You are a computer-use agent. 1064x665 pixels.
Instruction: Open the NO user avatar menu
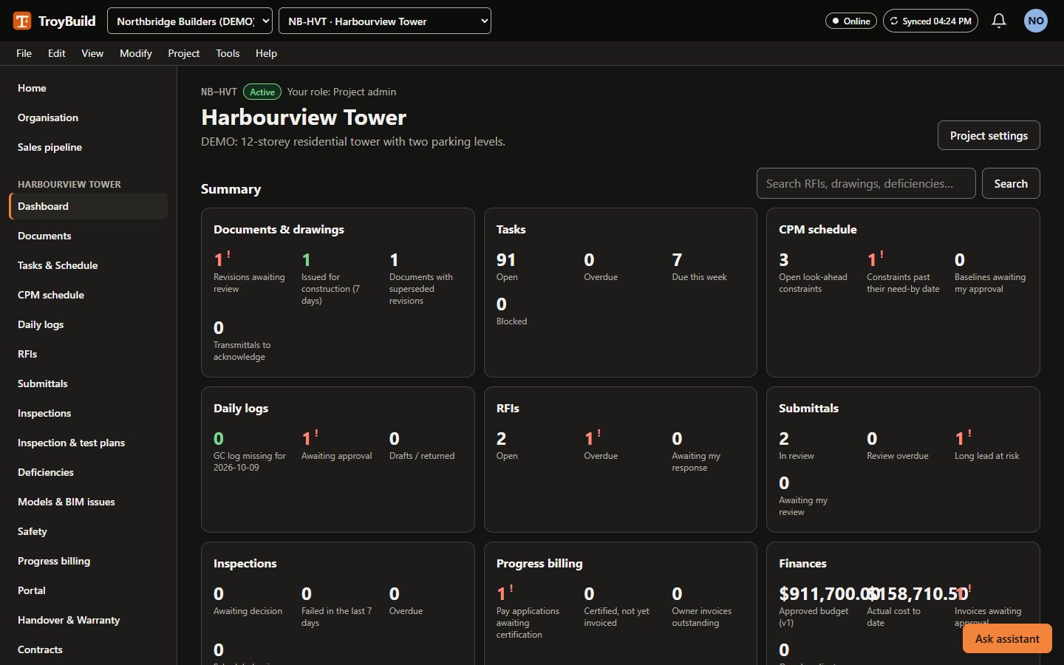[1036, 21]
